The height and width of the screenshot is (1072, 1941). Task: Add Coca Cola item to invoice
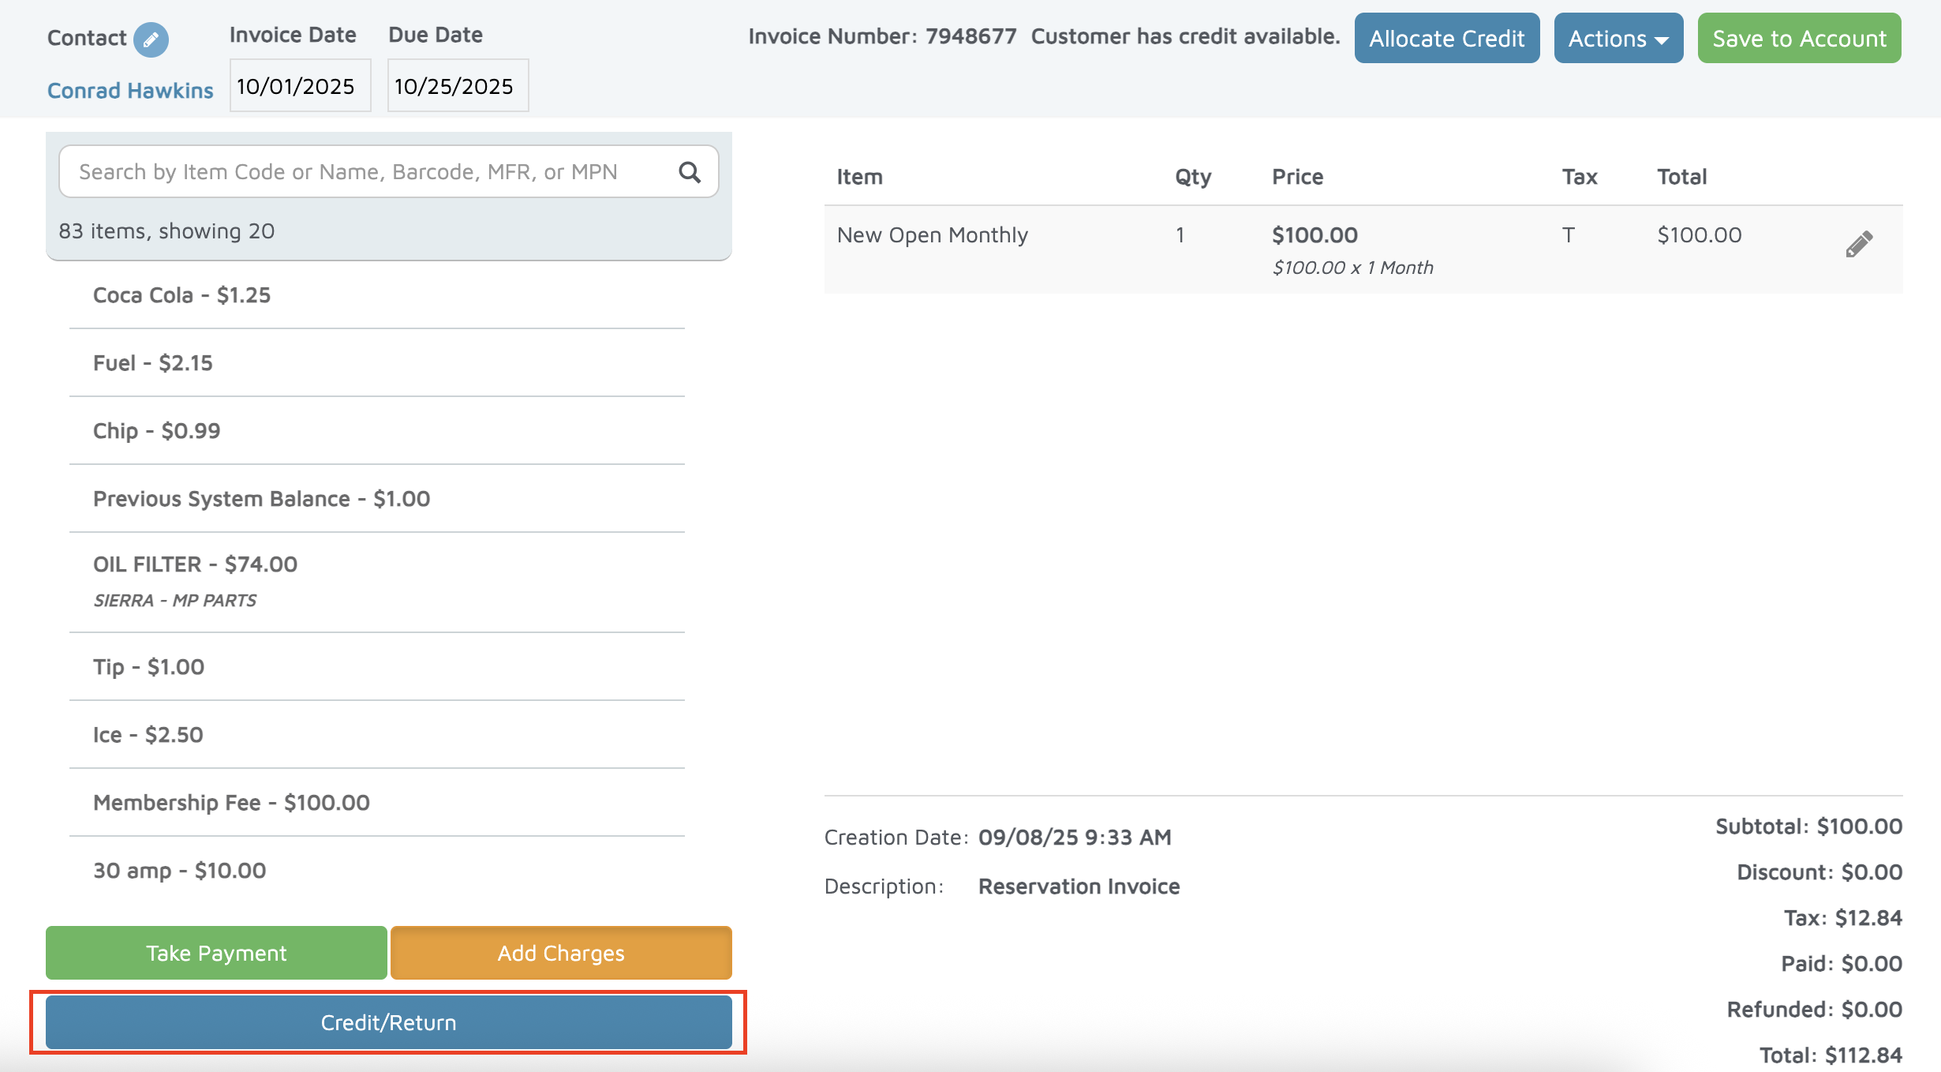181,295
